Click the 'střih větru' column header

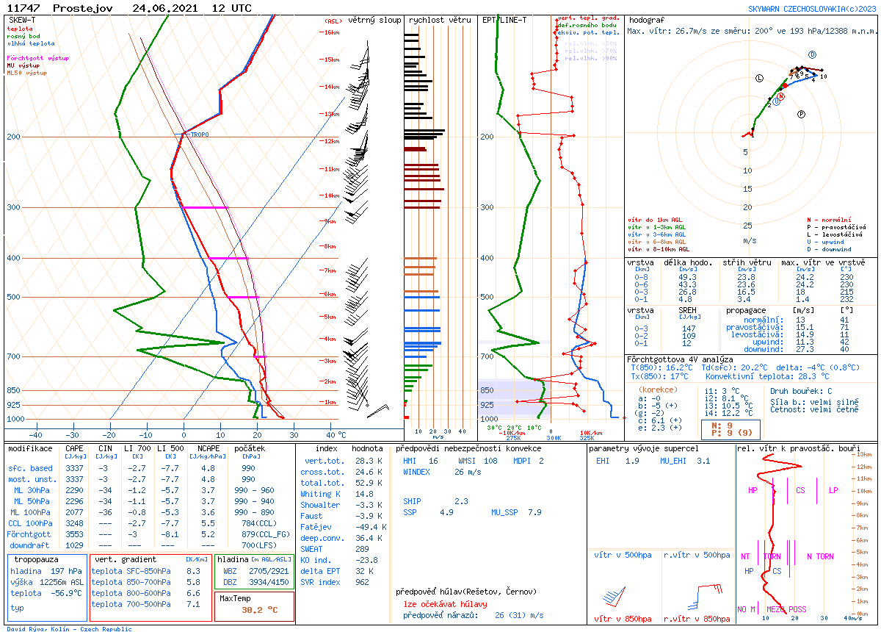[747, 262]
